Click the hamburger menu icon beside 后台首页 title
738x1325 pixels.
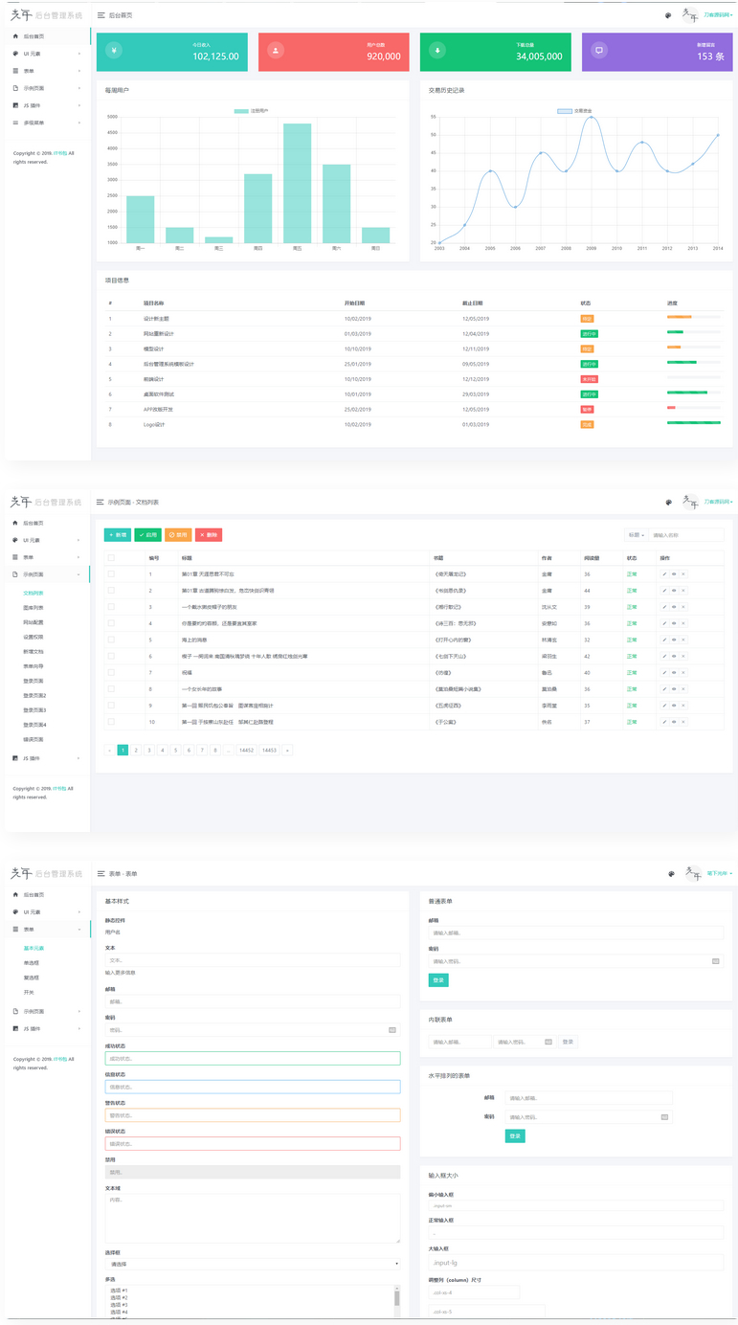coord(101,16)
